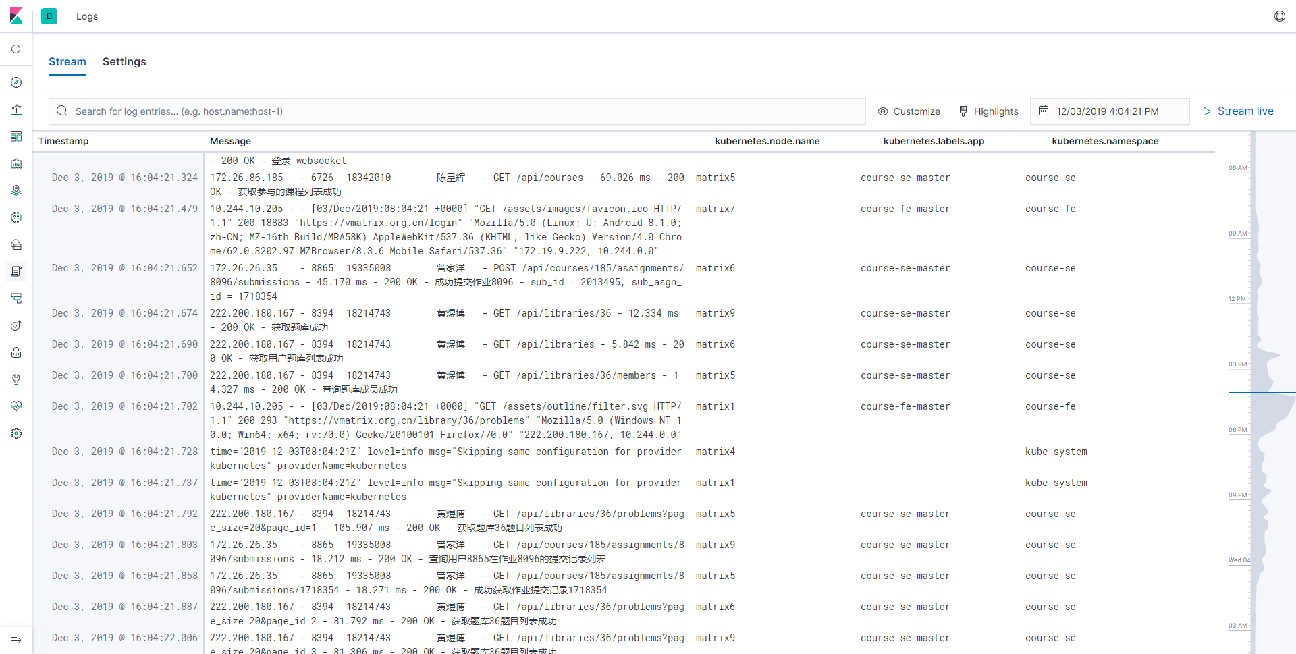The height and width of the screenshot is (654, 1296).
Task: Open the Dashboard icon in sidebar
Action: click(x=16, y=136)
